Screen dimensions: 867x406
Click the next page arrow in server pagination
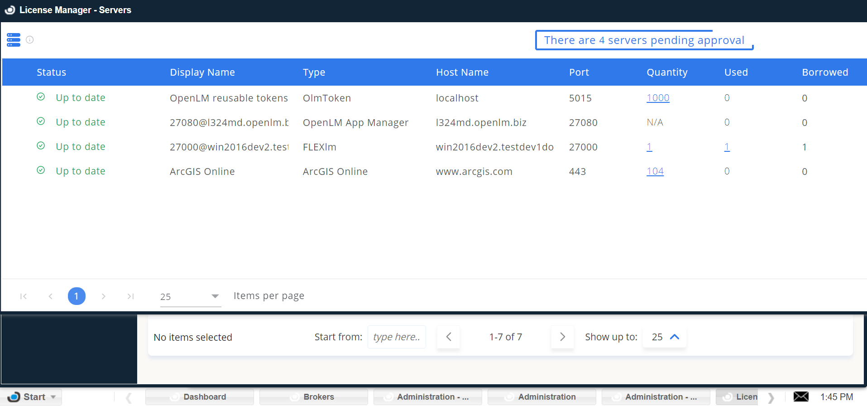pyautogui.click(x=104, y=296)
